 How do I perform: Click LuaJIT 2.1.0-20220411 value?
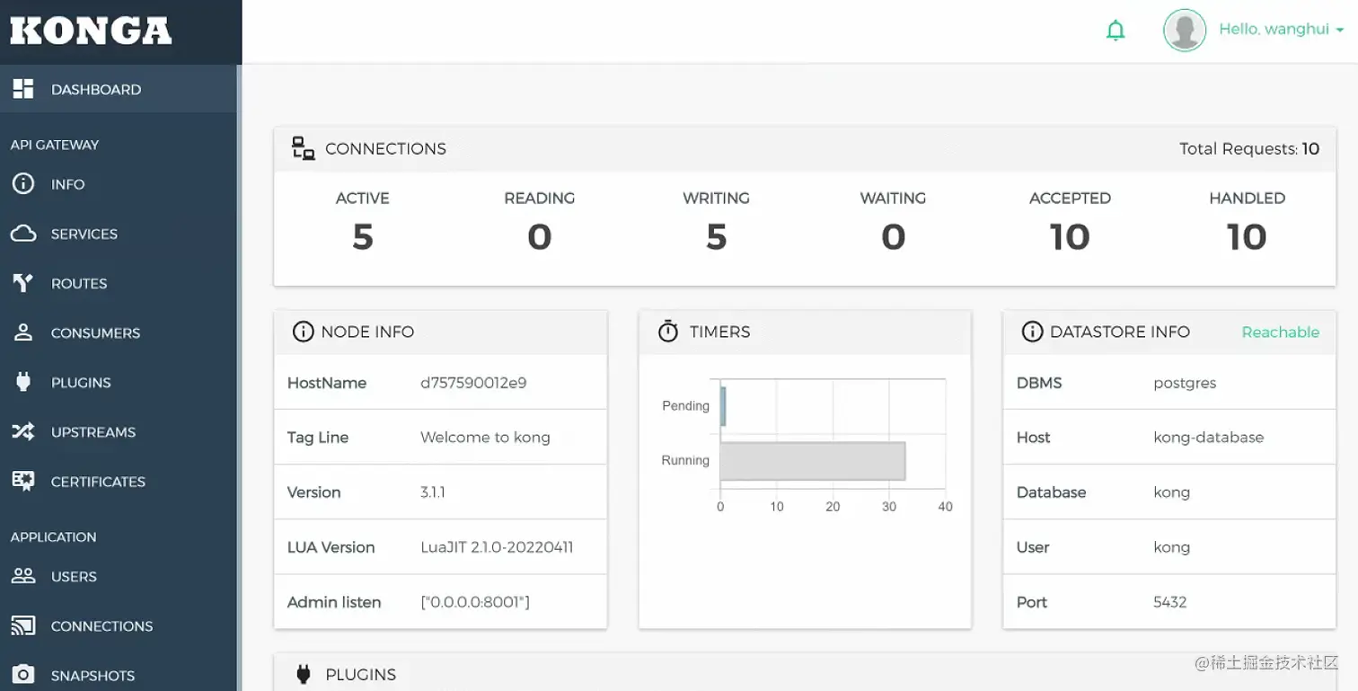(497, 547)
